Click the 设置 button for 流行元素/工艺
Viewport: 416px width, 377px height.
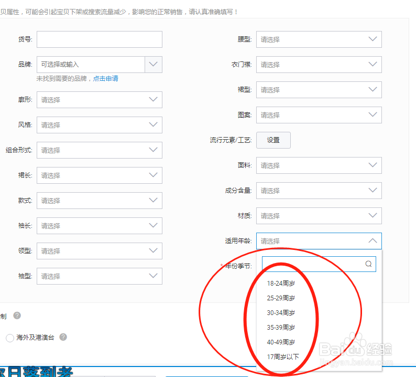pyautogui.click(x=273, y=140)
